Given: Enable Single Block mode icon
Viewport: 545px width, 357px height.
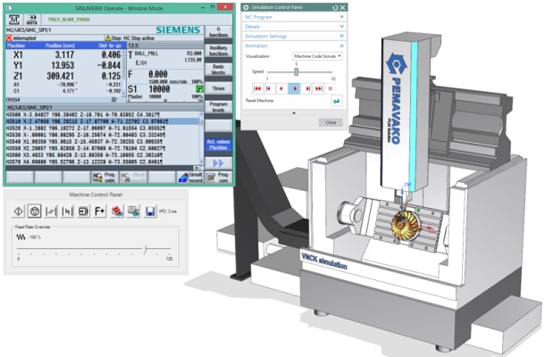Looking at the screenshot, I should coord(83,212).
